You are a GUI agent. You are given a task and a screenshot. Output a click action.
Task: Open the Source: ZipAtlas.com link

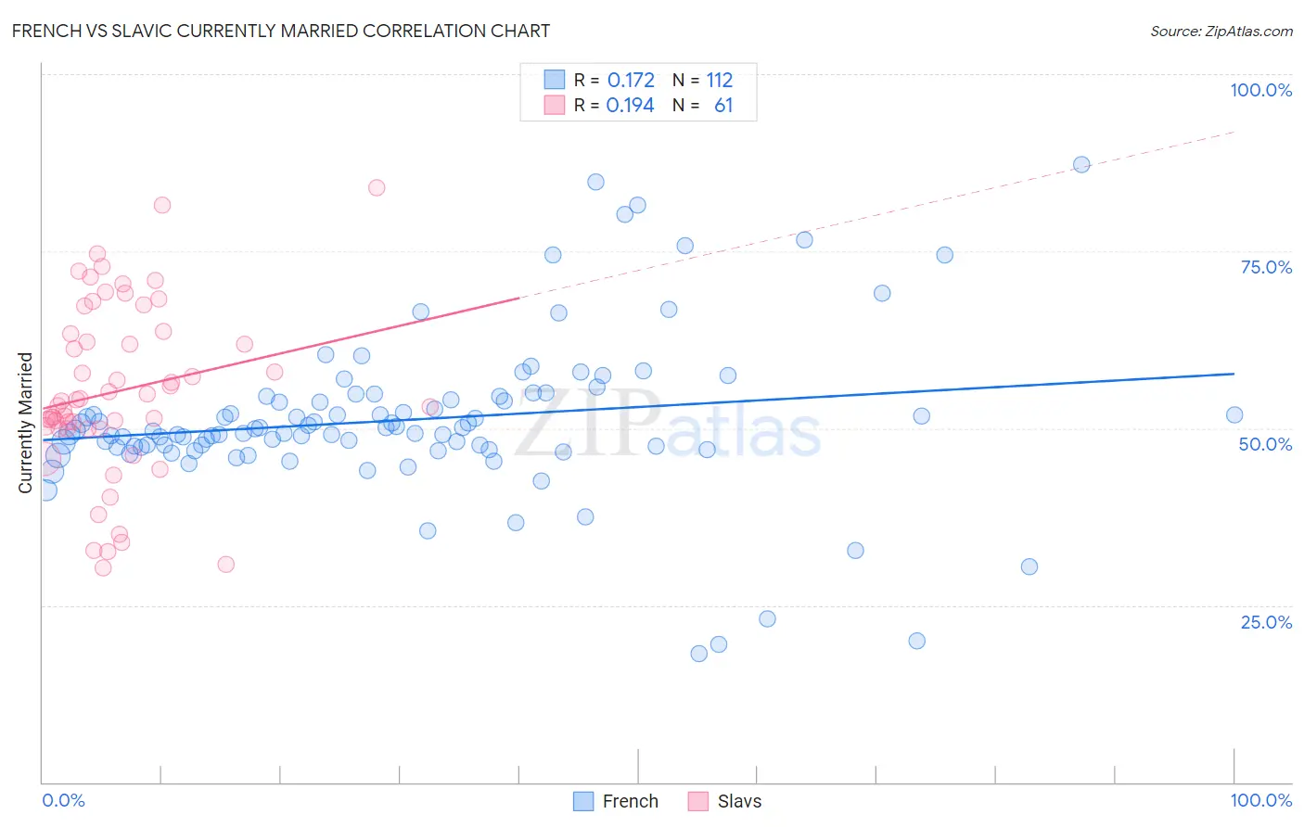[x=1221, y=31]
